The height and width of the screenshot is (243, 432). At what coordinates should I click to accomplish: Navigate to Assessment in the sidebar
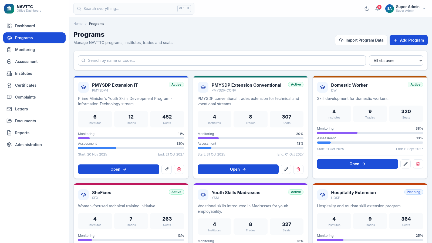pos(34,62)
